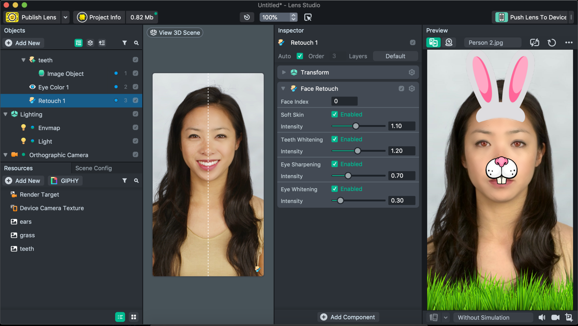
Task: Open the Pair with Snapchat icon
Action: tap(535, 42)
